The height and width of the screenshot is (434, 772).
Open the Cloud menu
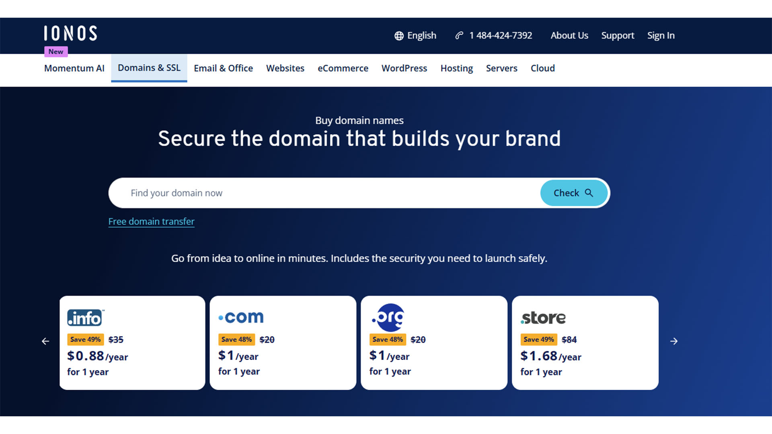542,68
